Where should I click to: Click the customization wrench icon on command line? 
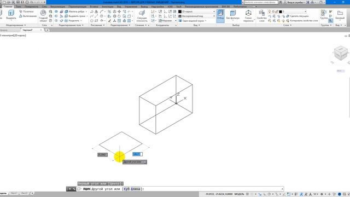point(74,189)
